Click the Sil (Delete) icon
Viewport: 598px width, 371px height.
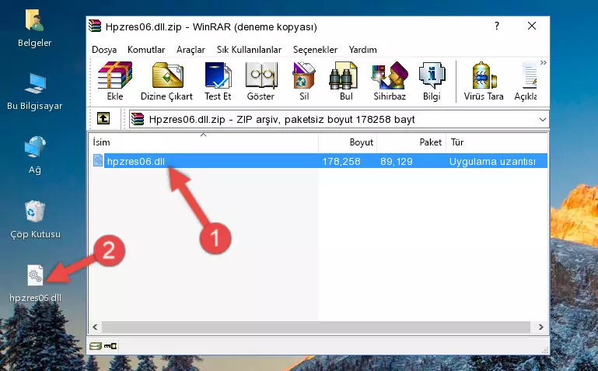click(x=304, y=81)
